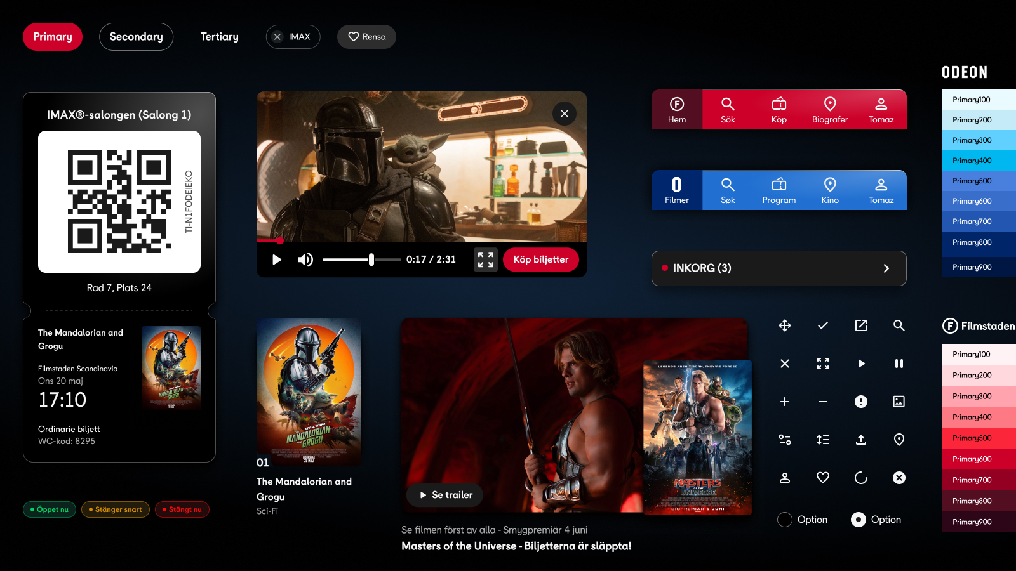Viewport: 1016px width, 571px height.
Task: Open Tomaz tab in blue nav bar
Action: (x=881, y=190)
